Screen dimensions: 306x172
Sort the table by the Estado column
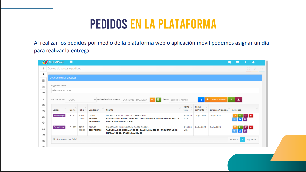coord(60,110)
